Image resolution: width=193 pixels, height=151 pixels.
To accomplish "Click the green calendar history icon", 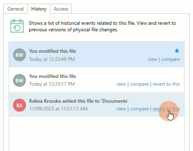I will point(17,26).
